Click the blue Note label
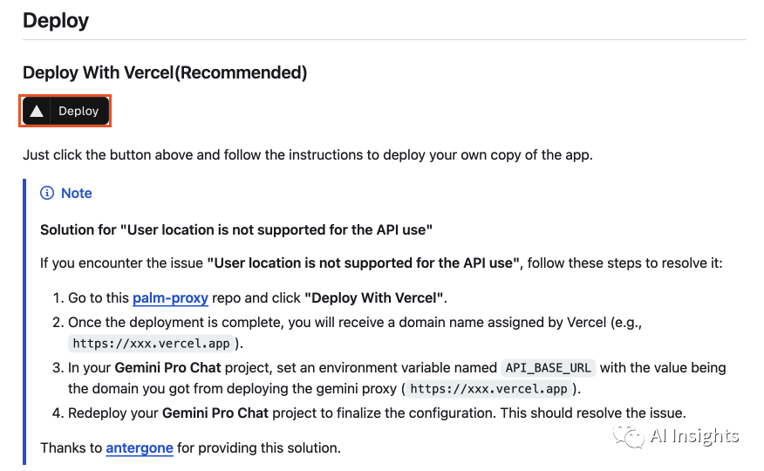 pos(76,194)
